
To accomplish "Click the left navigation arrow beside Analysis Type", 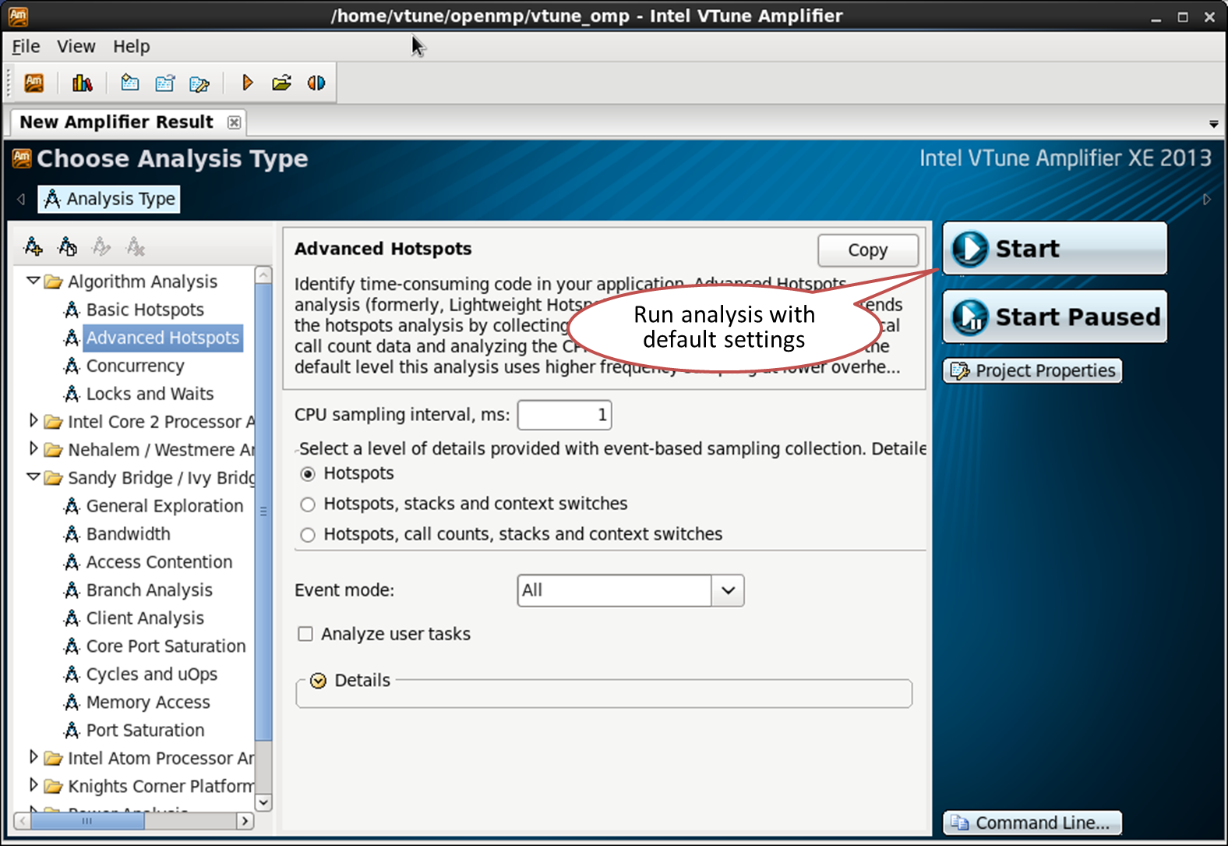I will 21,200.
